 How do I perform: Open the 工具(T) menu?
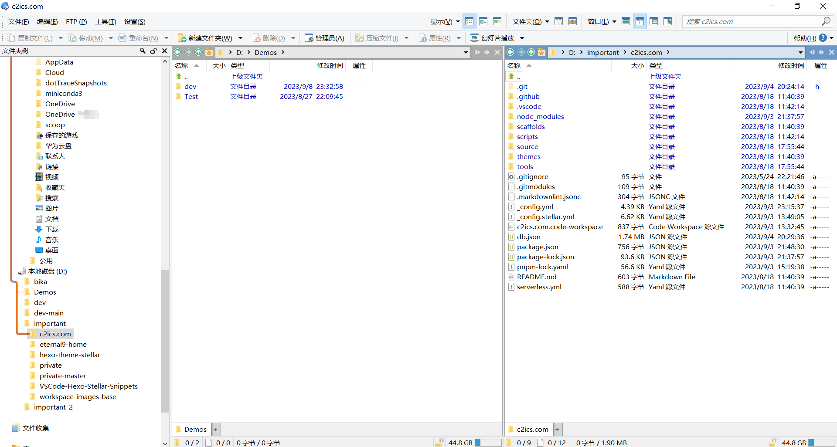[105, 21]
